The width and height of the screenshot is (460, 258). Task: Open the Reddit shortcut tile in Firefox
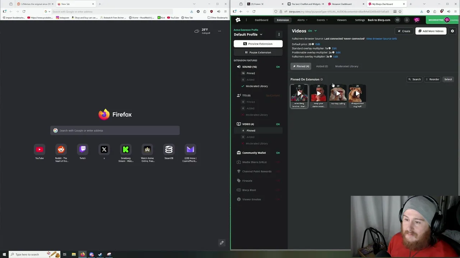(61, 149)
